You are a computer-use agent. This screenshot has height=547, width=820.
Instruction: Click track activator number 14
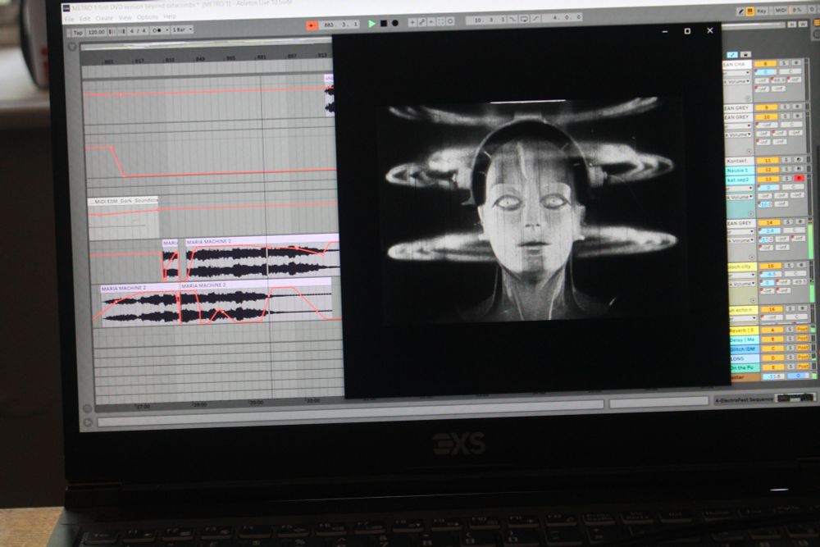[x=769, y=222]
